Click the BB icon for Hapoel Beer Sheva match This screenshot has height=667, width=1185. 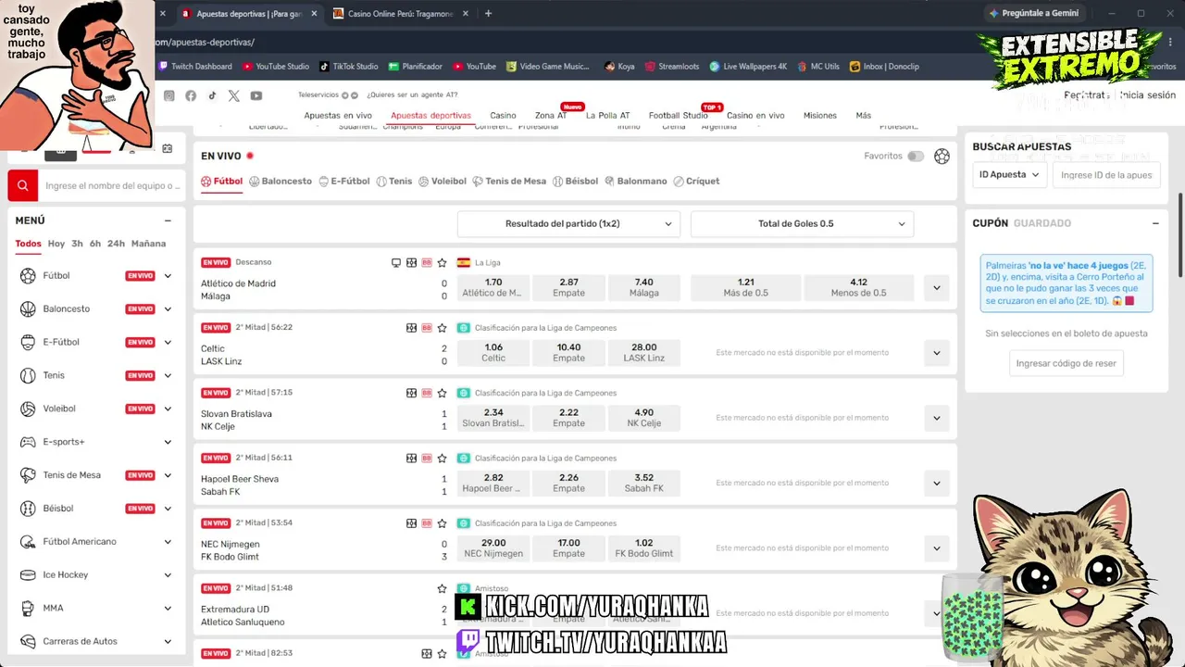(x=427, y=458)
